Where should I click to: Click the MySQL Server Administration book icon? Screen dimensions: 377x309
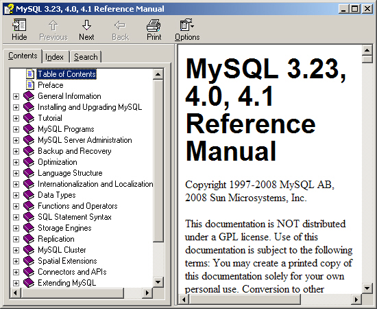[x=29, y=140]
